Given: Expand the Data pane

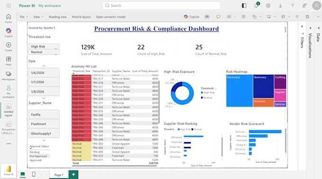Looking at the screenshot, I should tap(318, 34).
